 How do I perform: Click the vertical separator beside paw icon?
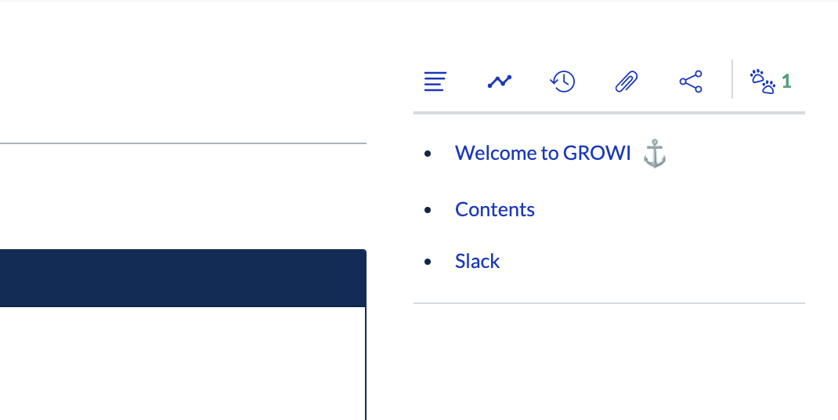(732, 79)
